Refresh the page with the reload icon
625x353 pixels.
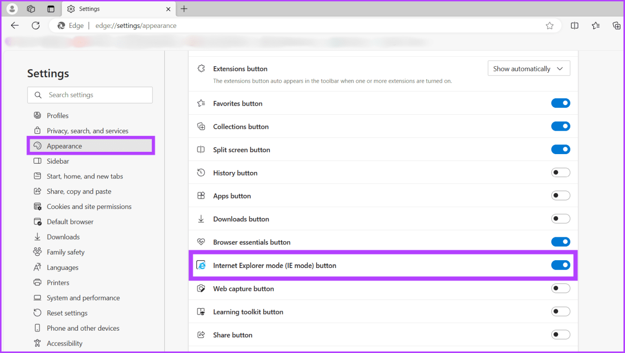tap(36, 26)
